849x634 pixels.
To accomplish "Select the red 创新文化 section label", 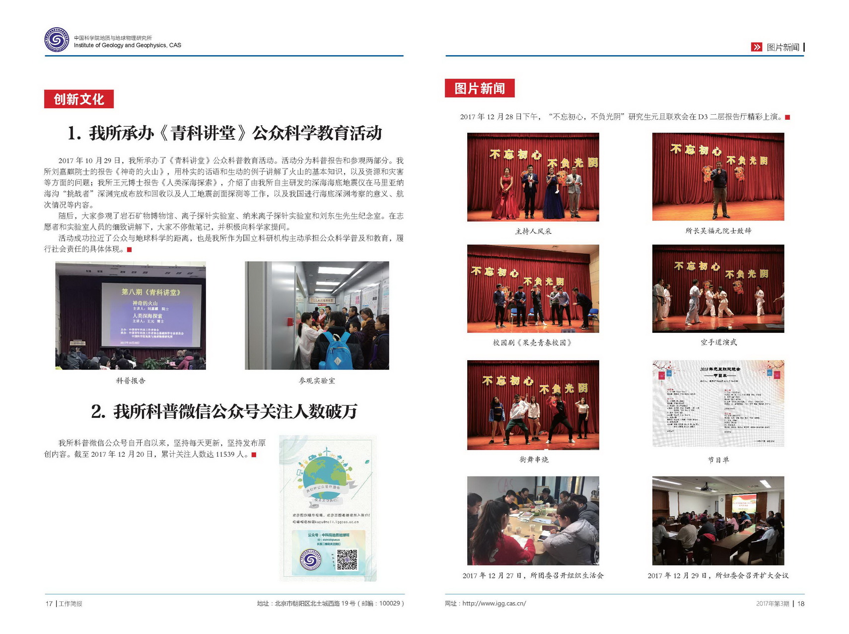I will [79, 99].
